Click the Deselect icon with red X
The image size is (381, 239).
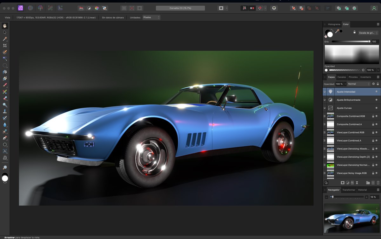132,8
